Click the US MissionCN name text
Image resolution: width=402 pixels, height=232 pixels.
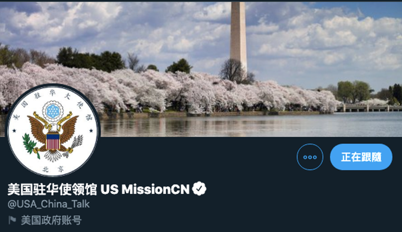point(145,189)
